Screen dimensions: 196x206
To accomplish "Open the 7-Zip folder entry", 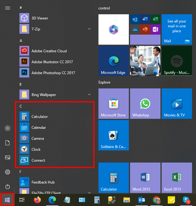I will tap(55, 29).
